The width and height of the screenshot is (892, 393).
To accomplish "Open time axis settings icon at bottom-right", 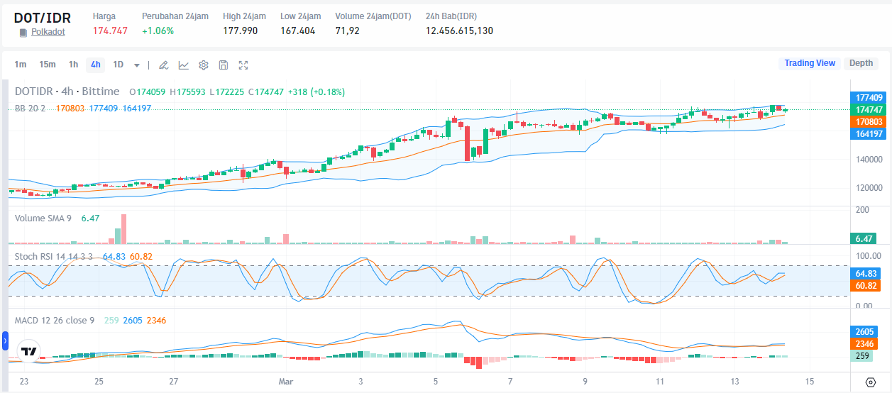I will (x=871, y=382).
